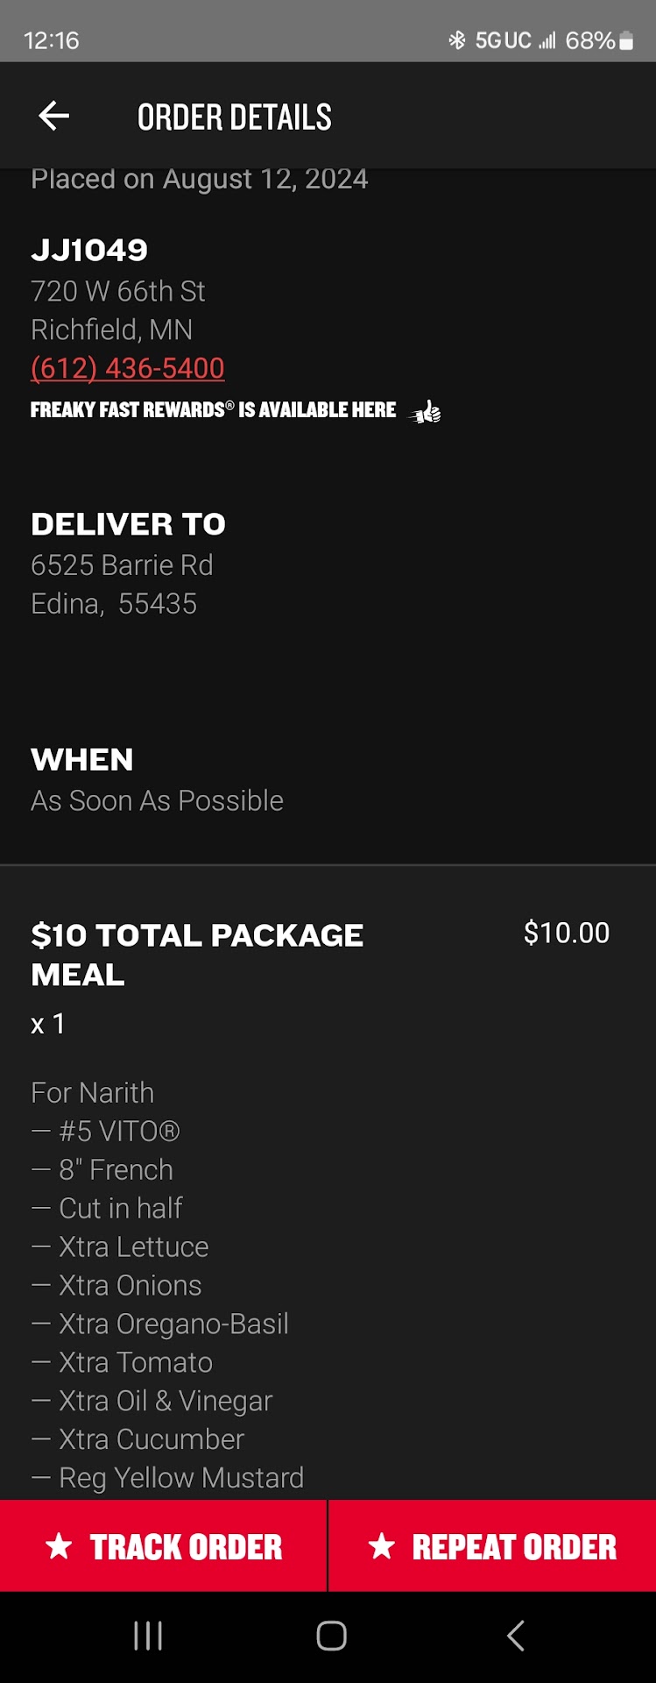Tap the $10.00 item price

coord(566,933)
